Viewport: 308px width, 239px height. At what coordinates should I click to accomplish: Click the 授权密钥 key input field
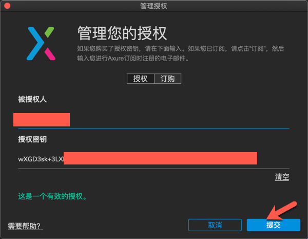[153, 159]
